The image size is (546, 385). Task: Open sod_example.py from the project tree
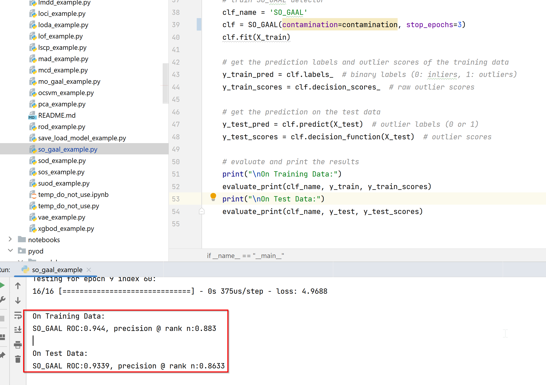point(62,160)
